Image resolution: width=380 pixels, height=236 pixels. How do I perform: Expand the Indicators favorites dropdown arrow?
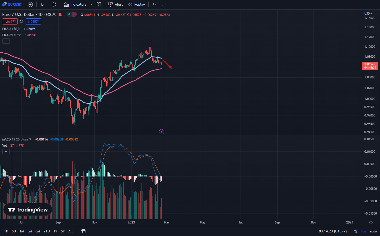[91, 4]
